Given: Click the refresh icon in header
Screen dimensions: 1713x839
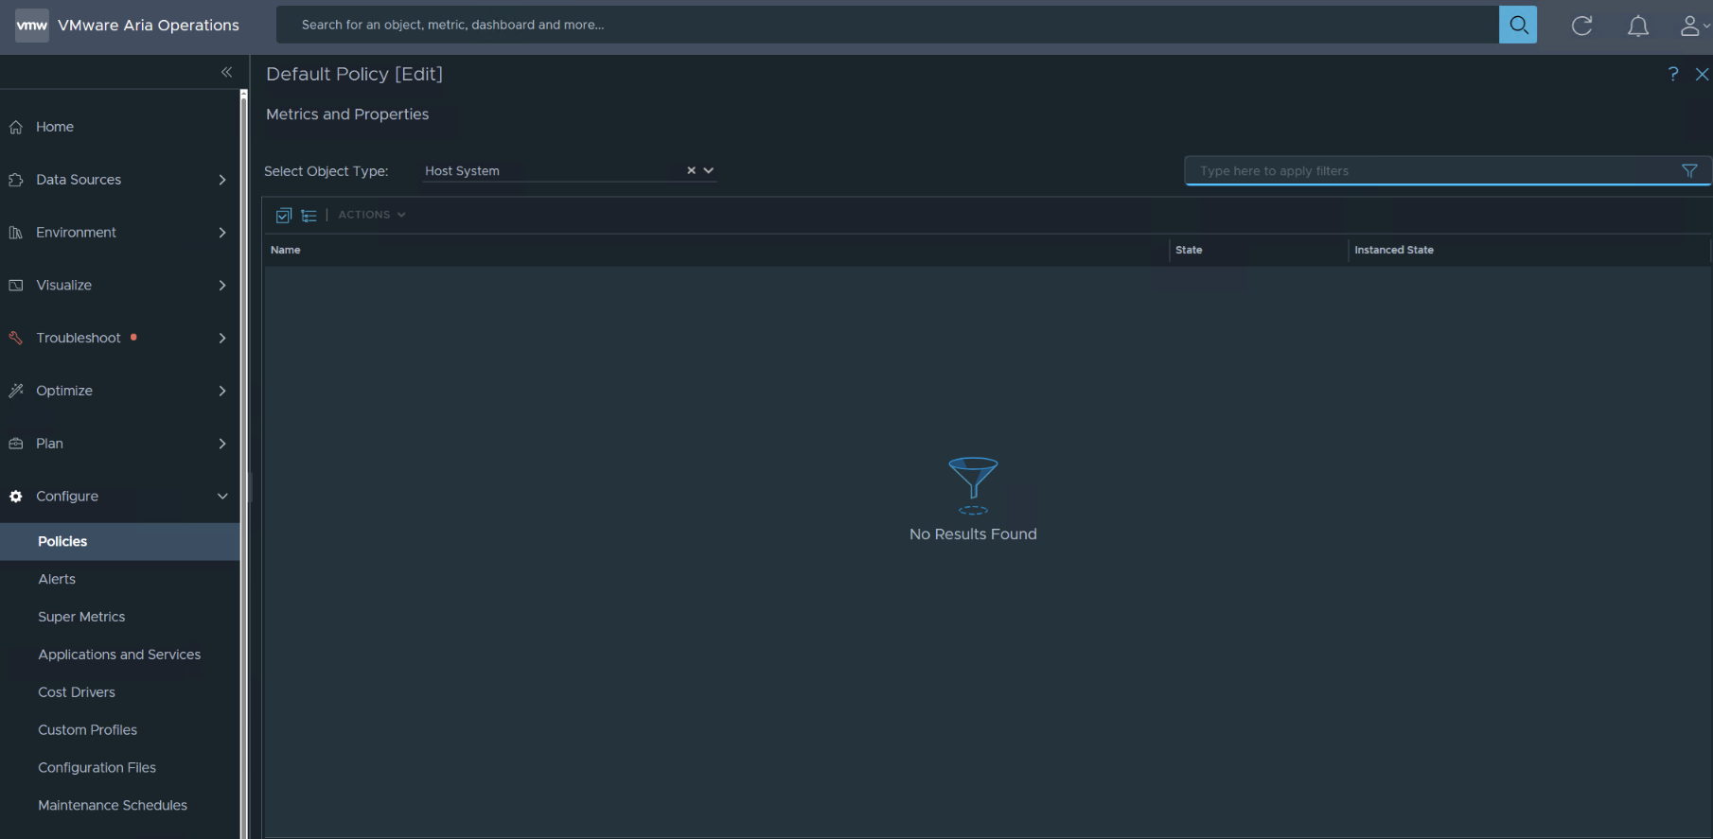Looking at the screenshot, I should pos(1581,26).
